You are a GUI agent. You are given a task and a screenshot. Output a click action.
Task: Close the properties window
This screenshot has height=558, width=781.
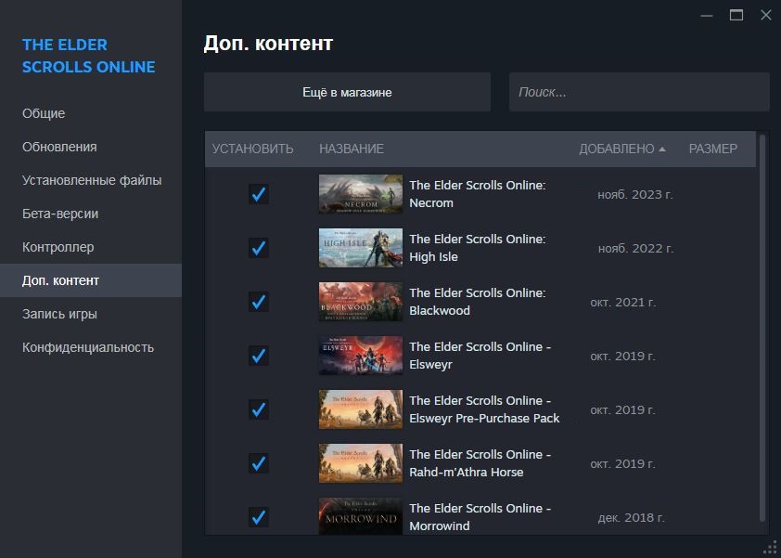pyautogui.click(x=766, y=16)
